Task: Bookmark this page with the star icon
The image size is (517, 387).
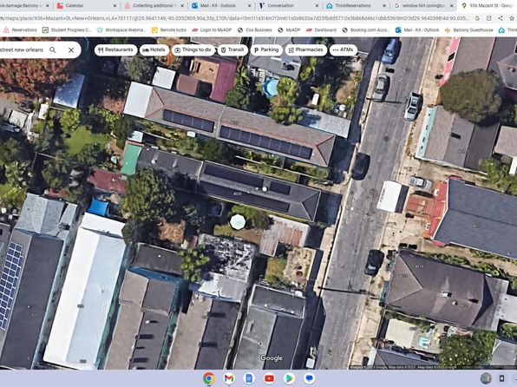Action: point(512,18)
